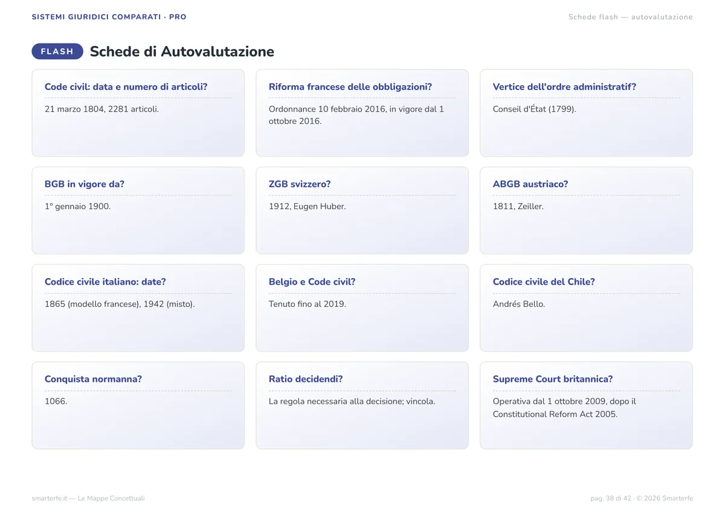Select the question 'Codice civile del Chile?'
Screen dimensions: 725x513
click(x=544, y=282)
